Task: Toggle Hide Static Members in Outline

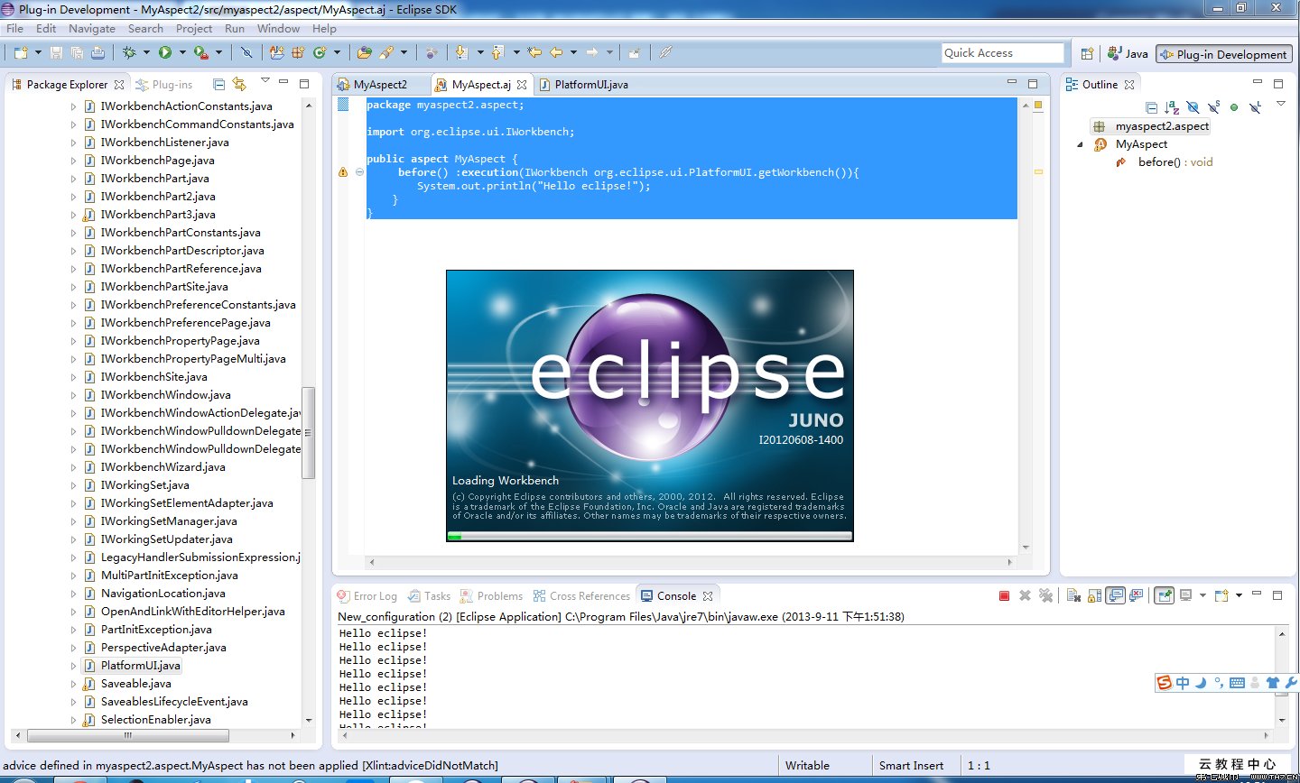Action: 1213,107
